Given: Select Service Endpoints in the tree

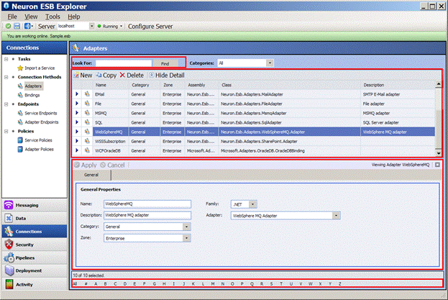Looking at the screenshot, I should [x=41, y=113].
